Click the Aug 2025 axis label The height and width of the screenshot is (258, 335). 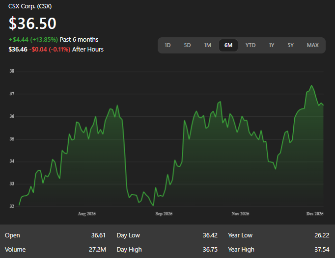87,214
